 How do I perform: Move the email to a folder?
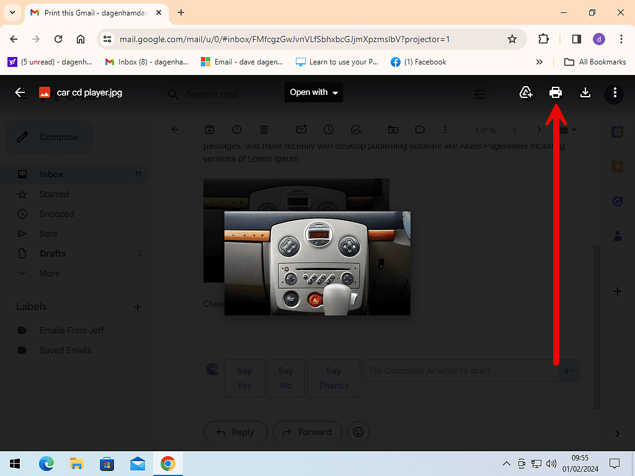tap(393, 130)
